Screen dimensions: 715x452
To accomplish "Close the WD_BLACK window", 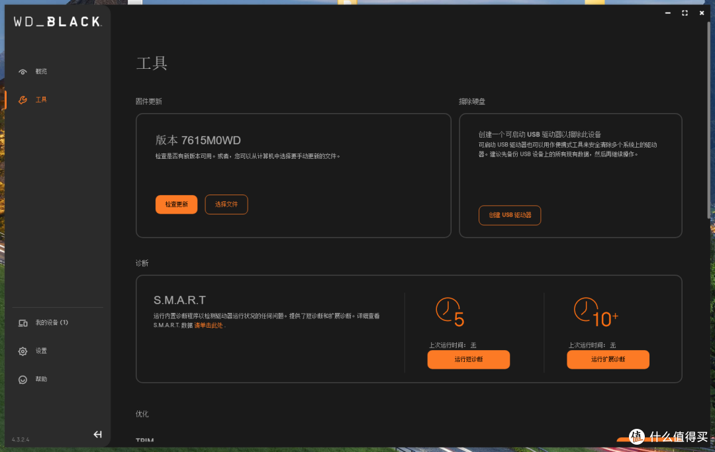I will pyautogui.click(x=702, y=13).
